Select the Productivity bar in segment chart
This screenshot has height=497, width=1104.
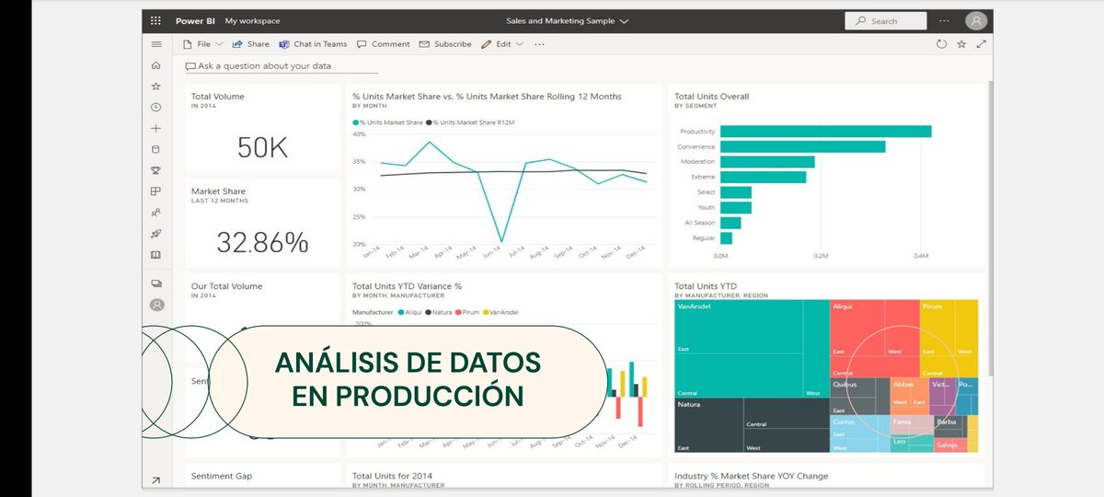[825, 132]
